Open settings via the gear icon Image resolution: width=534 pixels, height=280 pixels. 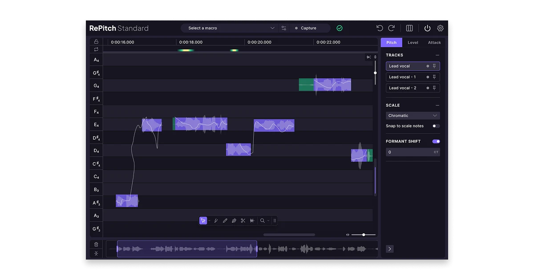pyautogui.click(x=440, y=28)
